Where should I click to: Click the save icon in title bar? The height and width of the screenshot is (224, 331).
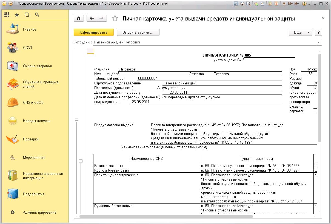236,4
